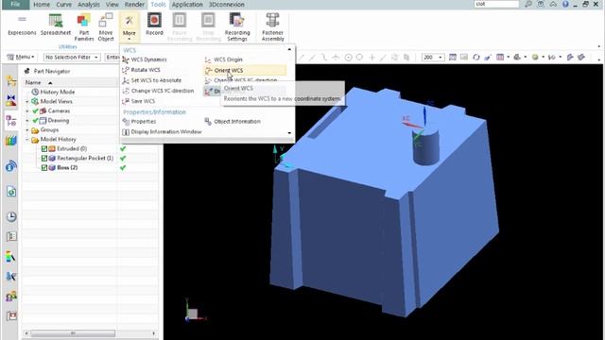This screenshot has width=605, height=340.
Task: Open Part Families
Action: click(x=84, y=27)
